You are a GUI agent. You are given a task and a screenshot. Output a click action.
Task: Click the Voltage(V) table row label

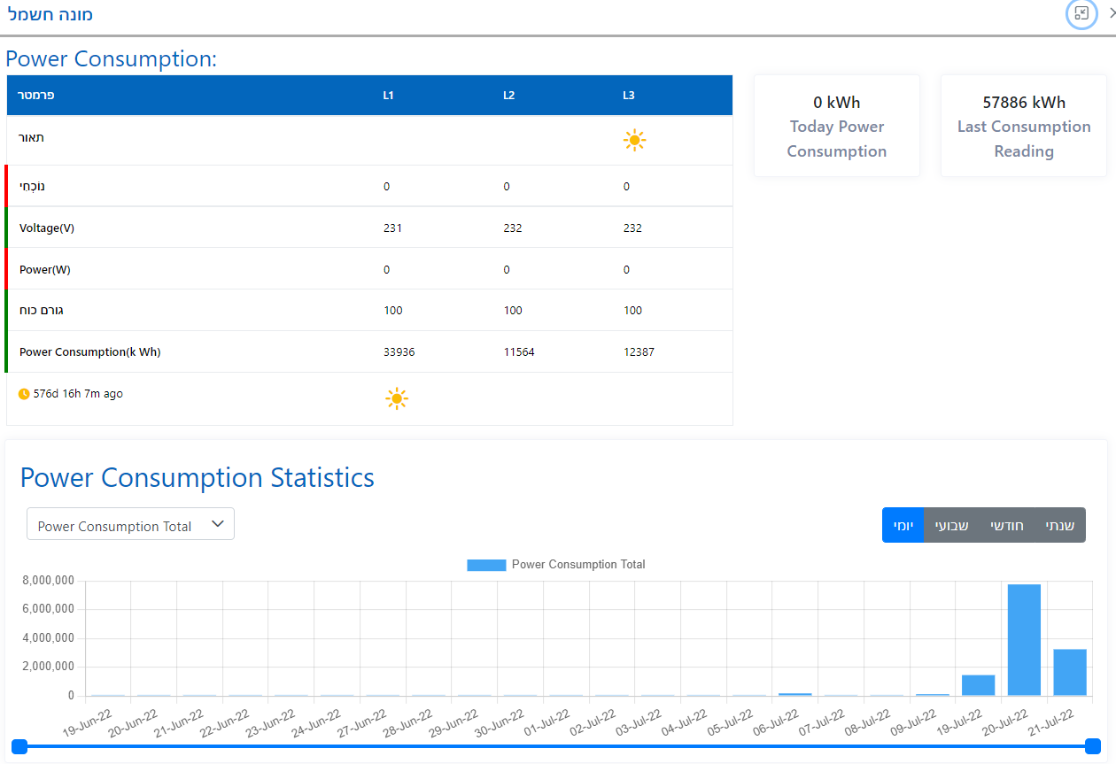point(47,228)
